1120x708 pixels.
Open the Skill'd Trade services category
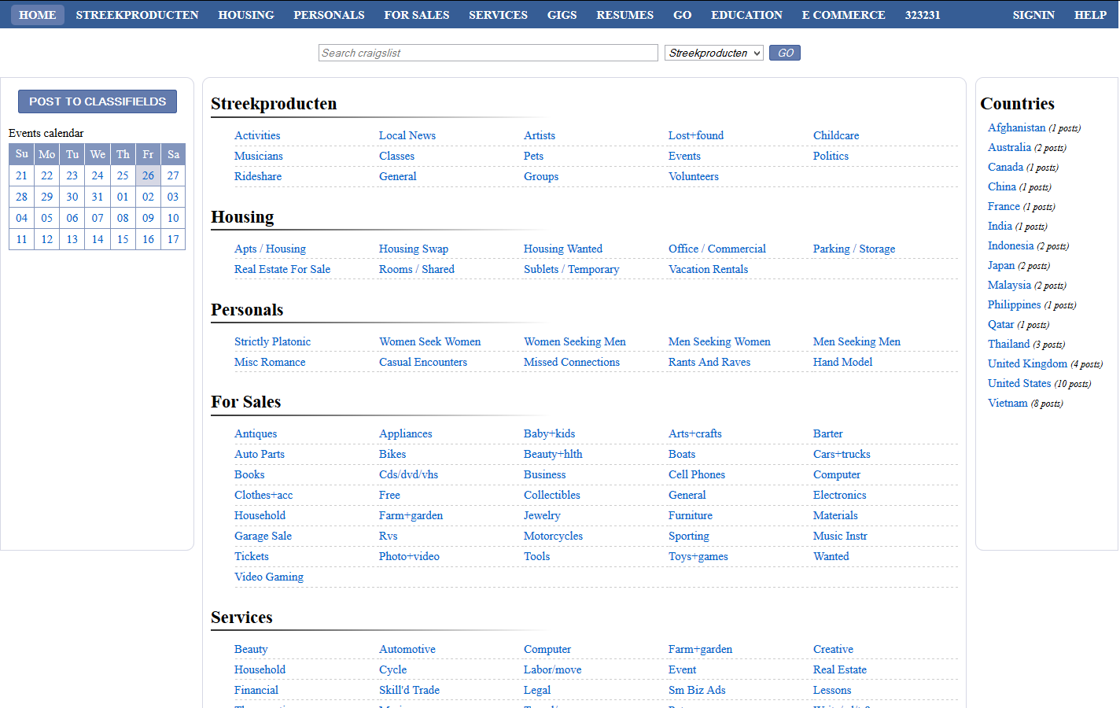[x=408, y=690]
